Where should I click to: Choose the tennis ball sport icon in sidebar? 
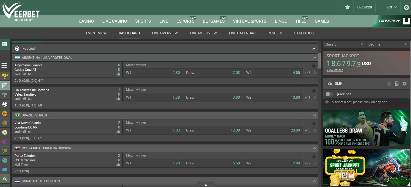5,123
